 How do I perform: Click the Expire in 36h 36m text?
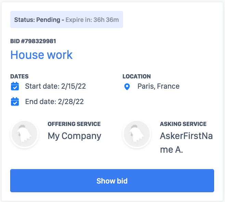coord(92,20)
